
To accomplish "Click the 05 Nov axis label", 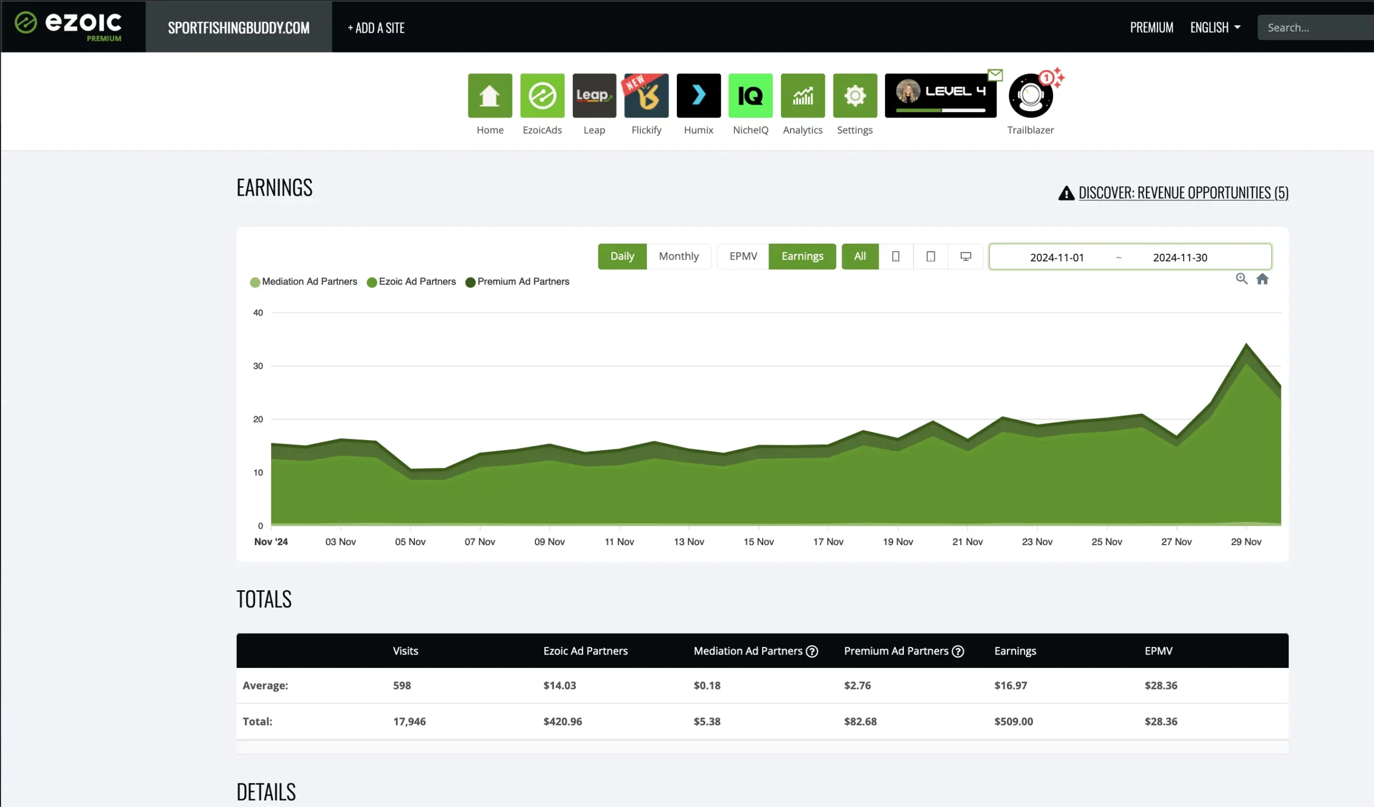I will pos(410,542).
